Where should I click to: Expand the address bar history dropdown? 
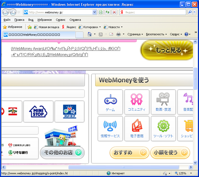(94, 12)
